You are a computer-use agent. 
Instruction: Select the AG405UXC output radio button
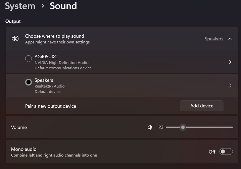point(29,59)
